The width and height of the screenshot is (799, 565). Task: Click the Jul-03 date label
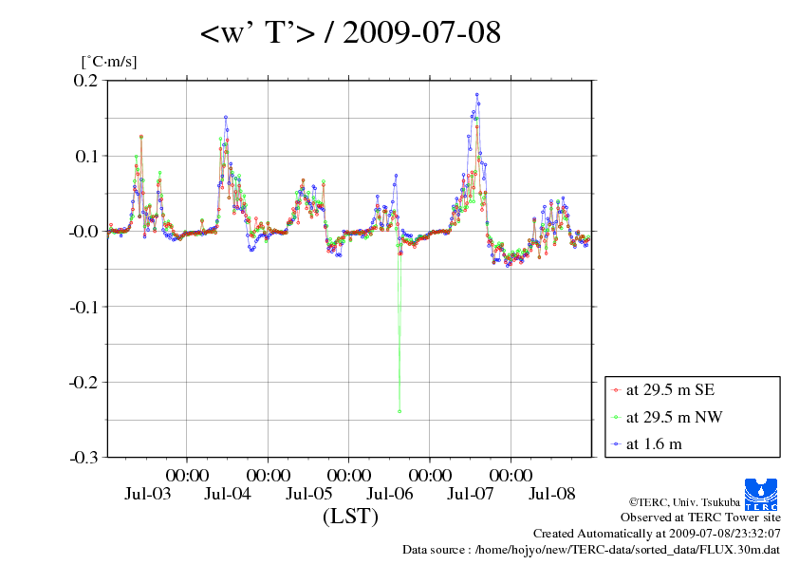coord(147,494)
